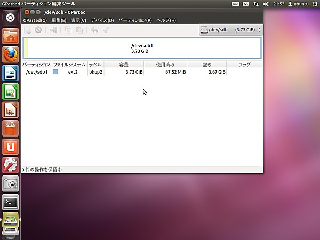Viewport: 320px width, 240px height.
Task: Click the Resize/Move toolbar icon
Action: (53, 30)
